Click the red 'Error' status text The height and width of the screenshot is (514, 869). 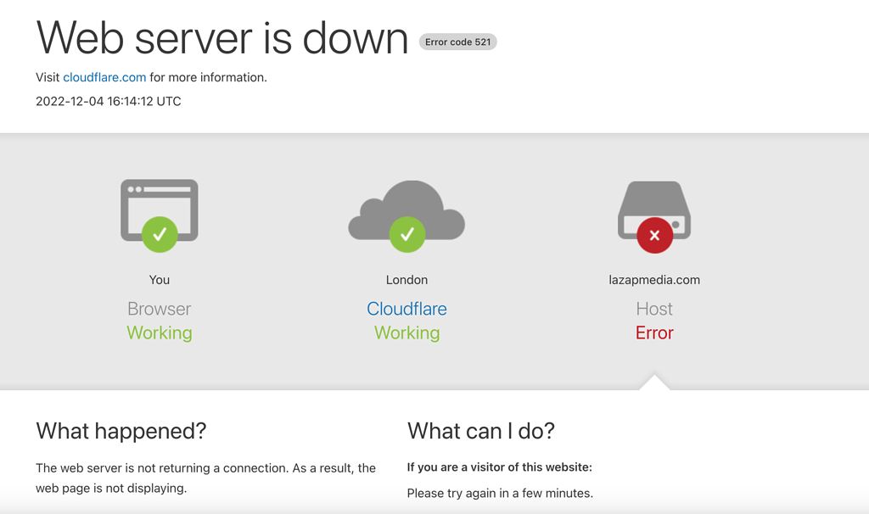click(653, 332)
